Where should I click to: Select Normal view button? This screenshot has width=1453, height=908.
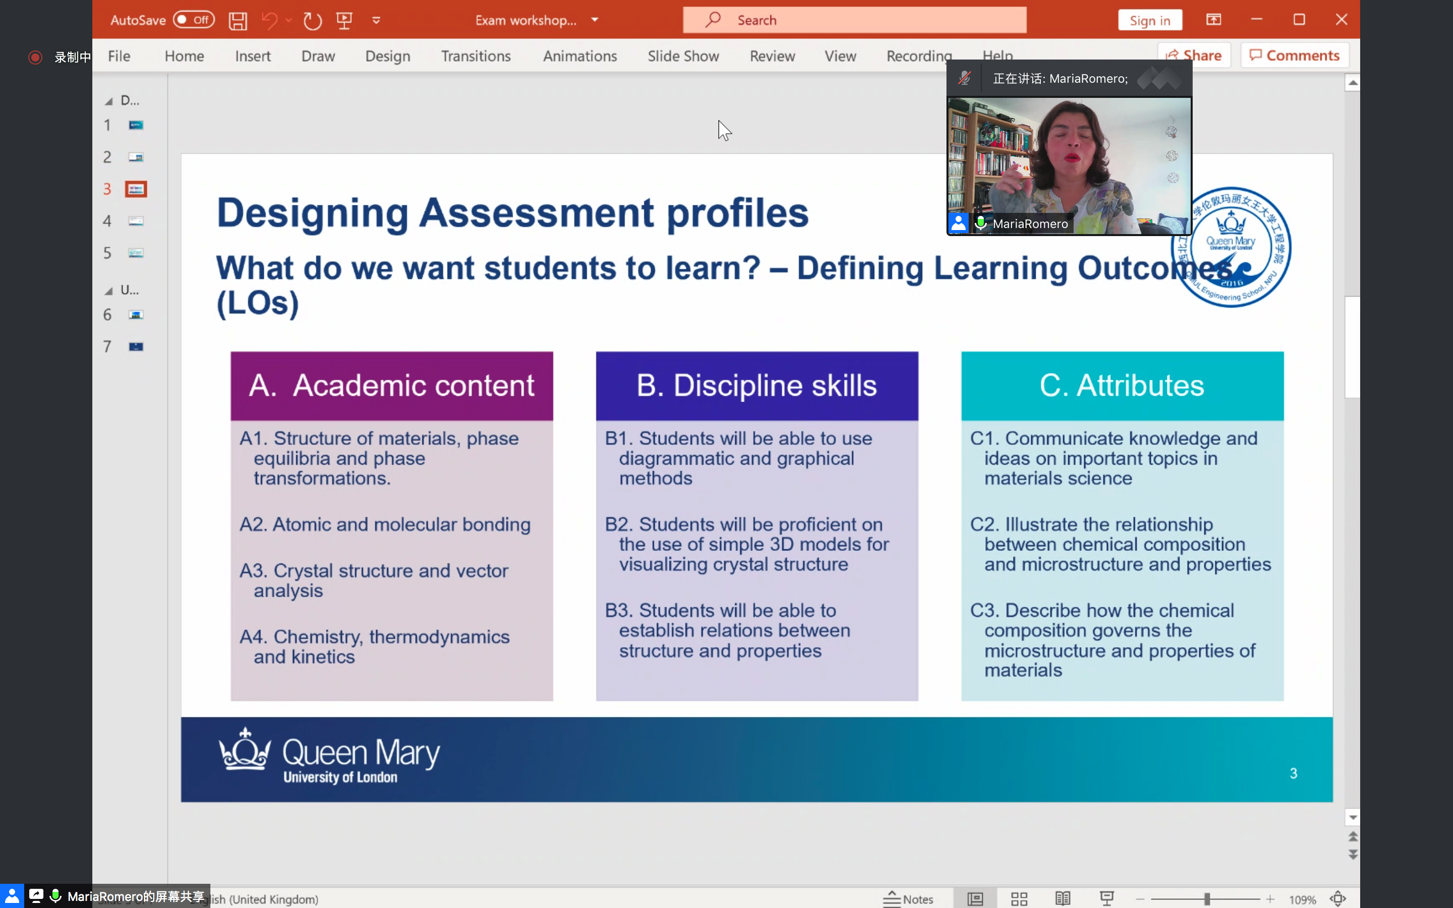tap(975, 898)
